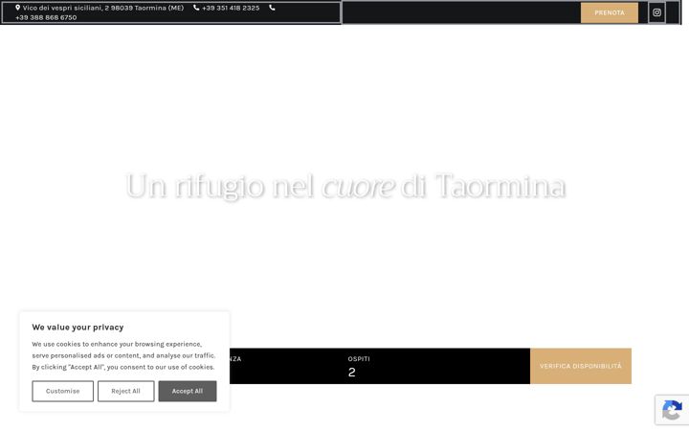Accept all cookies
Viewport: 689px width, 431px height.
[188, 391]
